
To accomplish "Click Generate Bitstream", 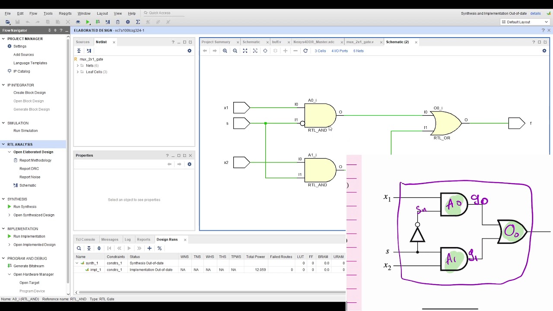I will (29, 266).
